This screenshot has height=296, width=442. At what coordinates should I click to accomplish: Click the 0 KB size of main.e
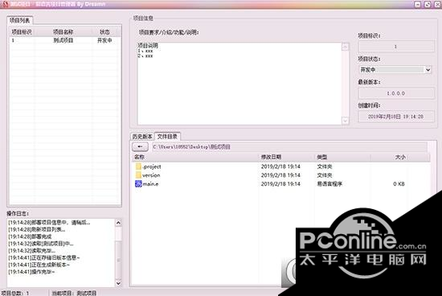point(399,184)
